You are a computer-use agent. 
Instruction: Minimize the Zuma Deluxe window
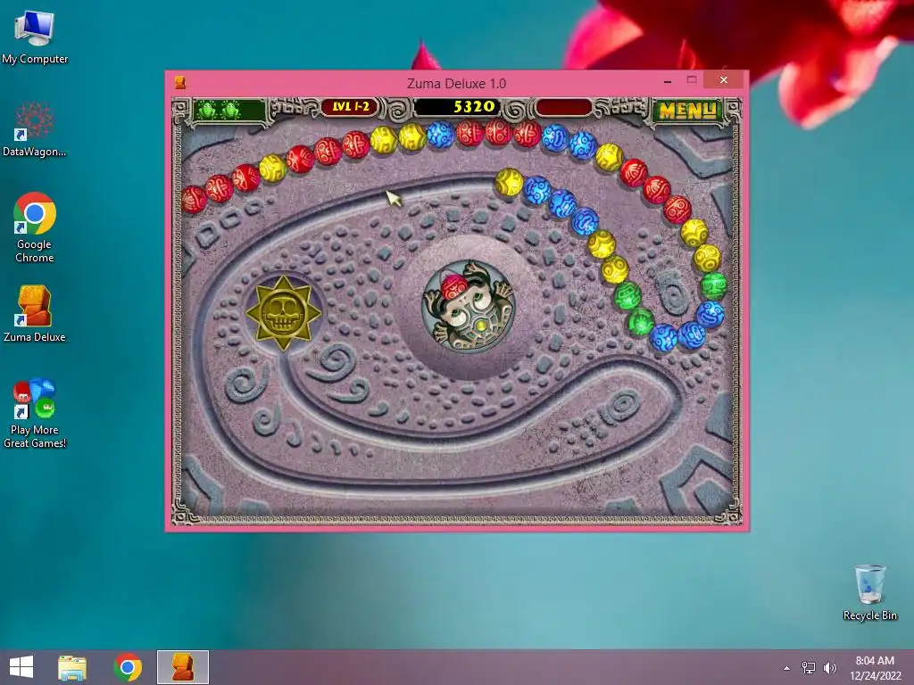pyautogui.click(x=668, y=81)
